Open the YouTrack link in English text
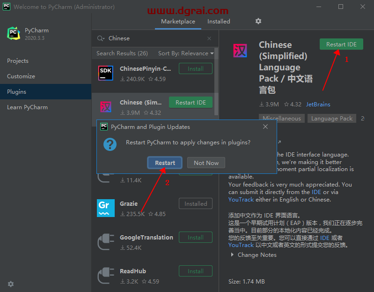This screenshot has height=292, width=374. point(241,200)
